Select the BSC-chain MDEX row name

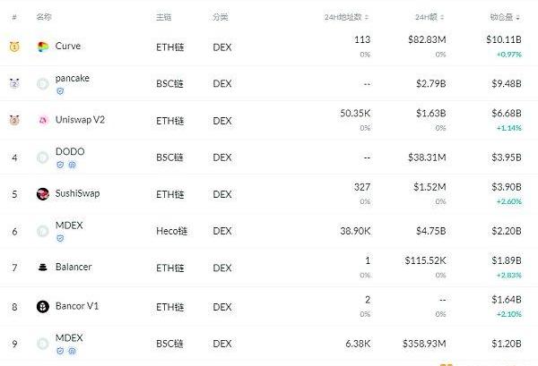click(69, 338)
